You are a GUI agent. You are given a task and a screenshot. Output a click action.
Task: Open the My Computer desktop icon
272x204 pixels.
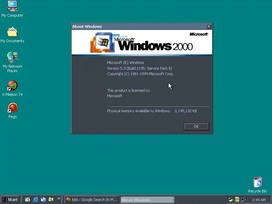coord(12,9)
